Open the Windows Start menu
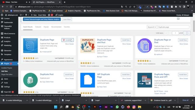This screenshot has height=110, width=195. [56, 107]
